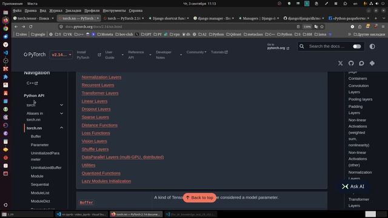This screenshot has width=388, height=218.
Task: Click the 130% zoom level indicator
Action: [x=307, y=27]
